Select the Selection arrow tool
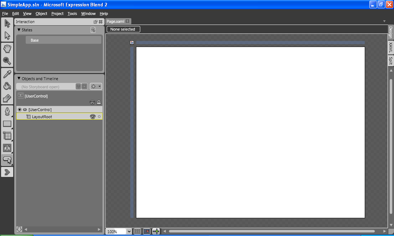The image size is (394, 236). (x=7, y=23)
